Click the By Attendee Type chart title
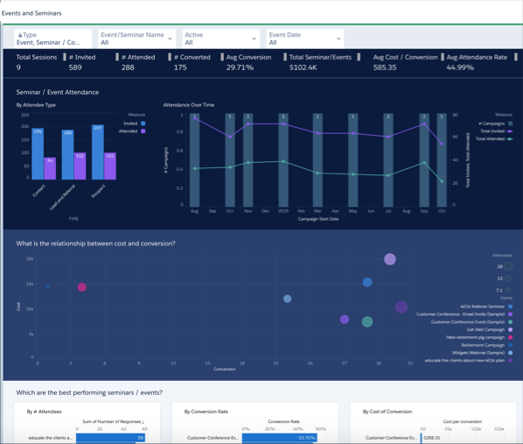 36,105
